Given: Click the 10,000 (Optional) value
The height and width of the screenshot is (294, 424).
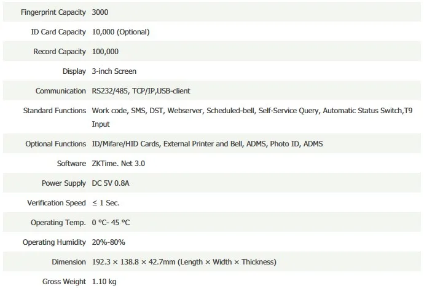Looking at the screenshot, I should (x=120, y=32).
